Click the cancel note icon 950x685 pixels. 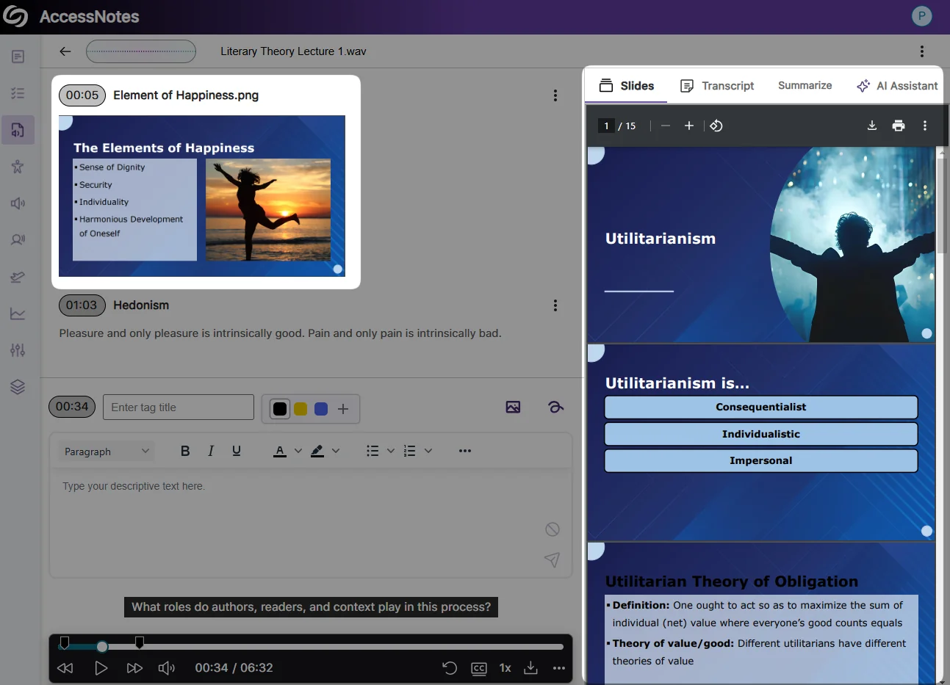553,529
